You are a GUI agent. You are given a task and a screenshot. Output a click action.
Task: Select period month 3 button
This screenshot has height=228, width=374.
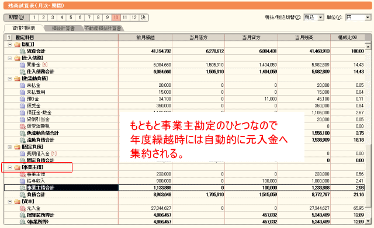pos(52,17)
